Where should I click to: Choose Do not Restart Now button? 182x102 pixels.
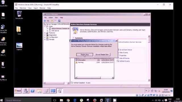[x=102, y=54]
